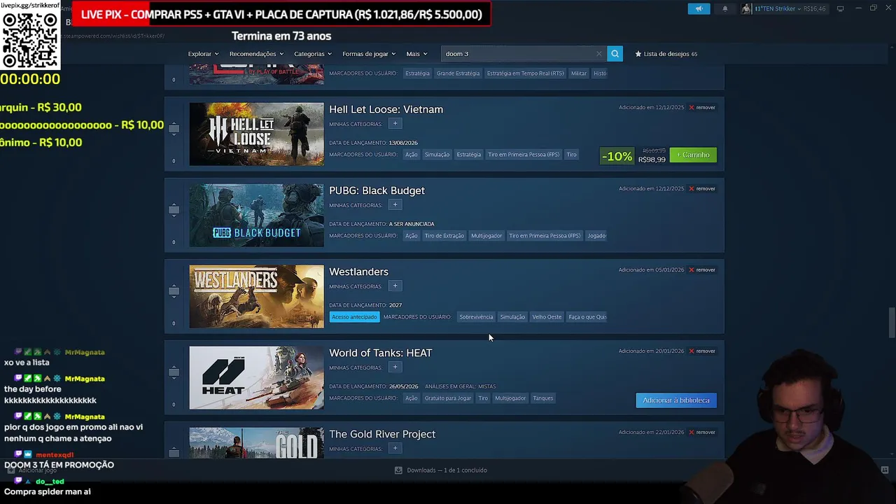Click the blue search magnifier button
Viewport: 896px width, 504px height.
615,54
